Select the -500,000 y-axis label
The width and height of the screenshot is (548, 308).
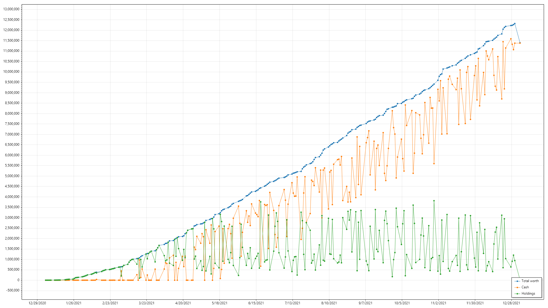[12, 290]
